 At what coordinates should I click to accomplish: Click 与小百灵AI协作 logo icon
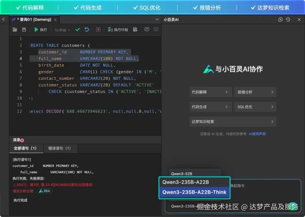pos(208,69)
